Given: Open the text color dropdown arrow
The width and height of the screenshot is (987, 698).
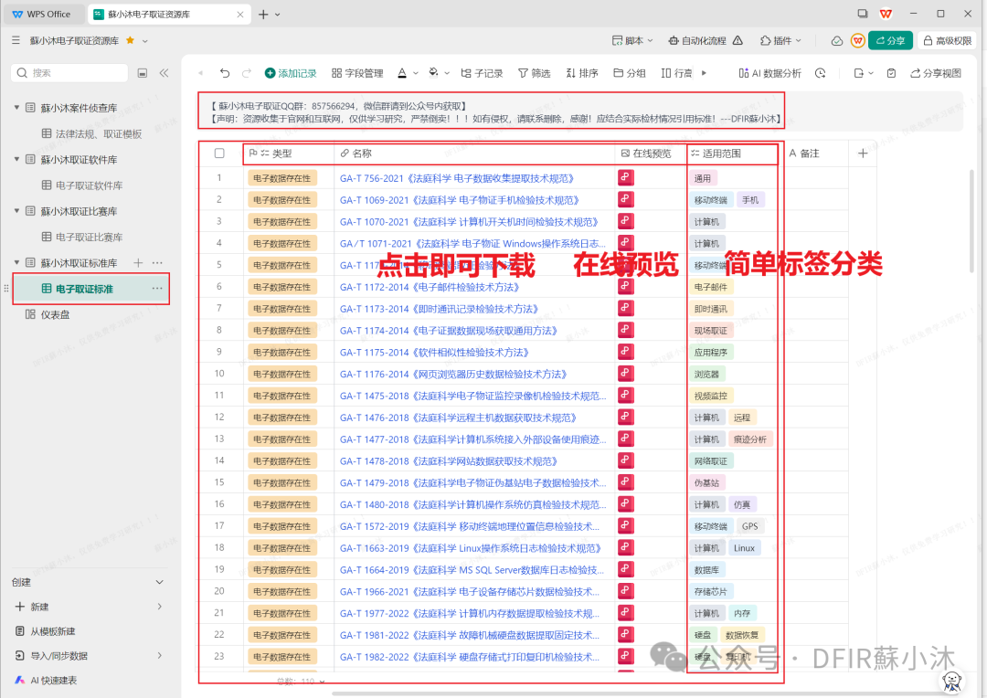Looking at the screenshot, I should pyautogui.click(x=414, y=73).
